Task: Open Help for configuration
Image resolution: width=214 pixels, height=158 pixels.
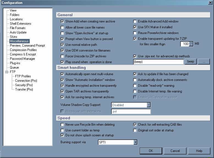Action: click(199, 151)
